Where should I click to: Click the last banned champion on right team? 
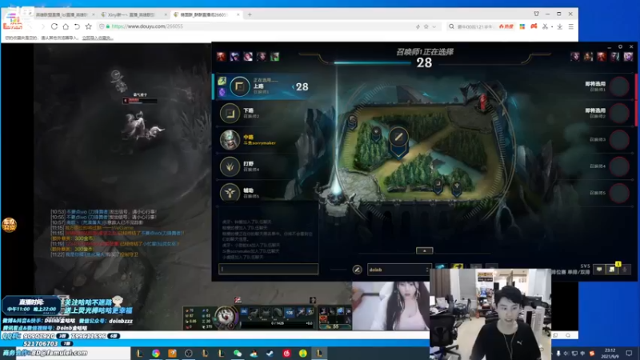coord(628,56)
